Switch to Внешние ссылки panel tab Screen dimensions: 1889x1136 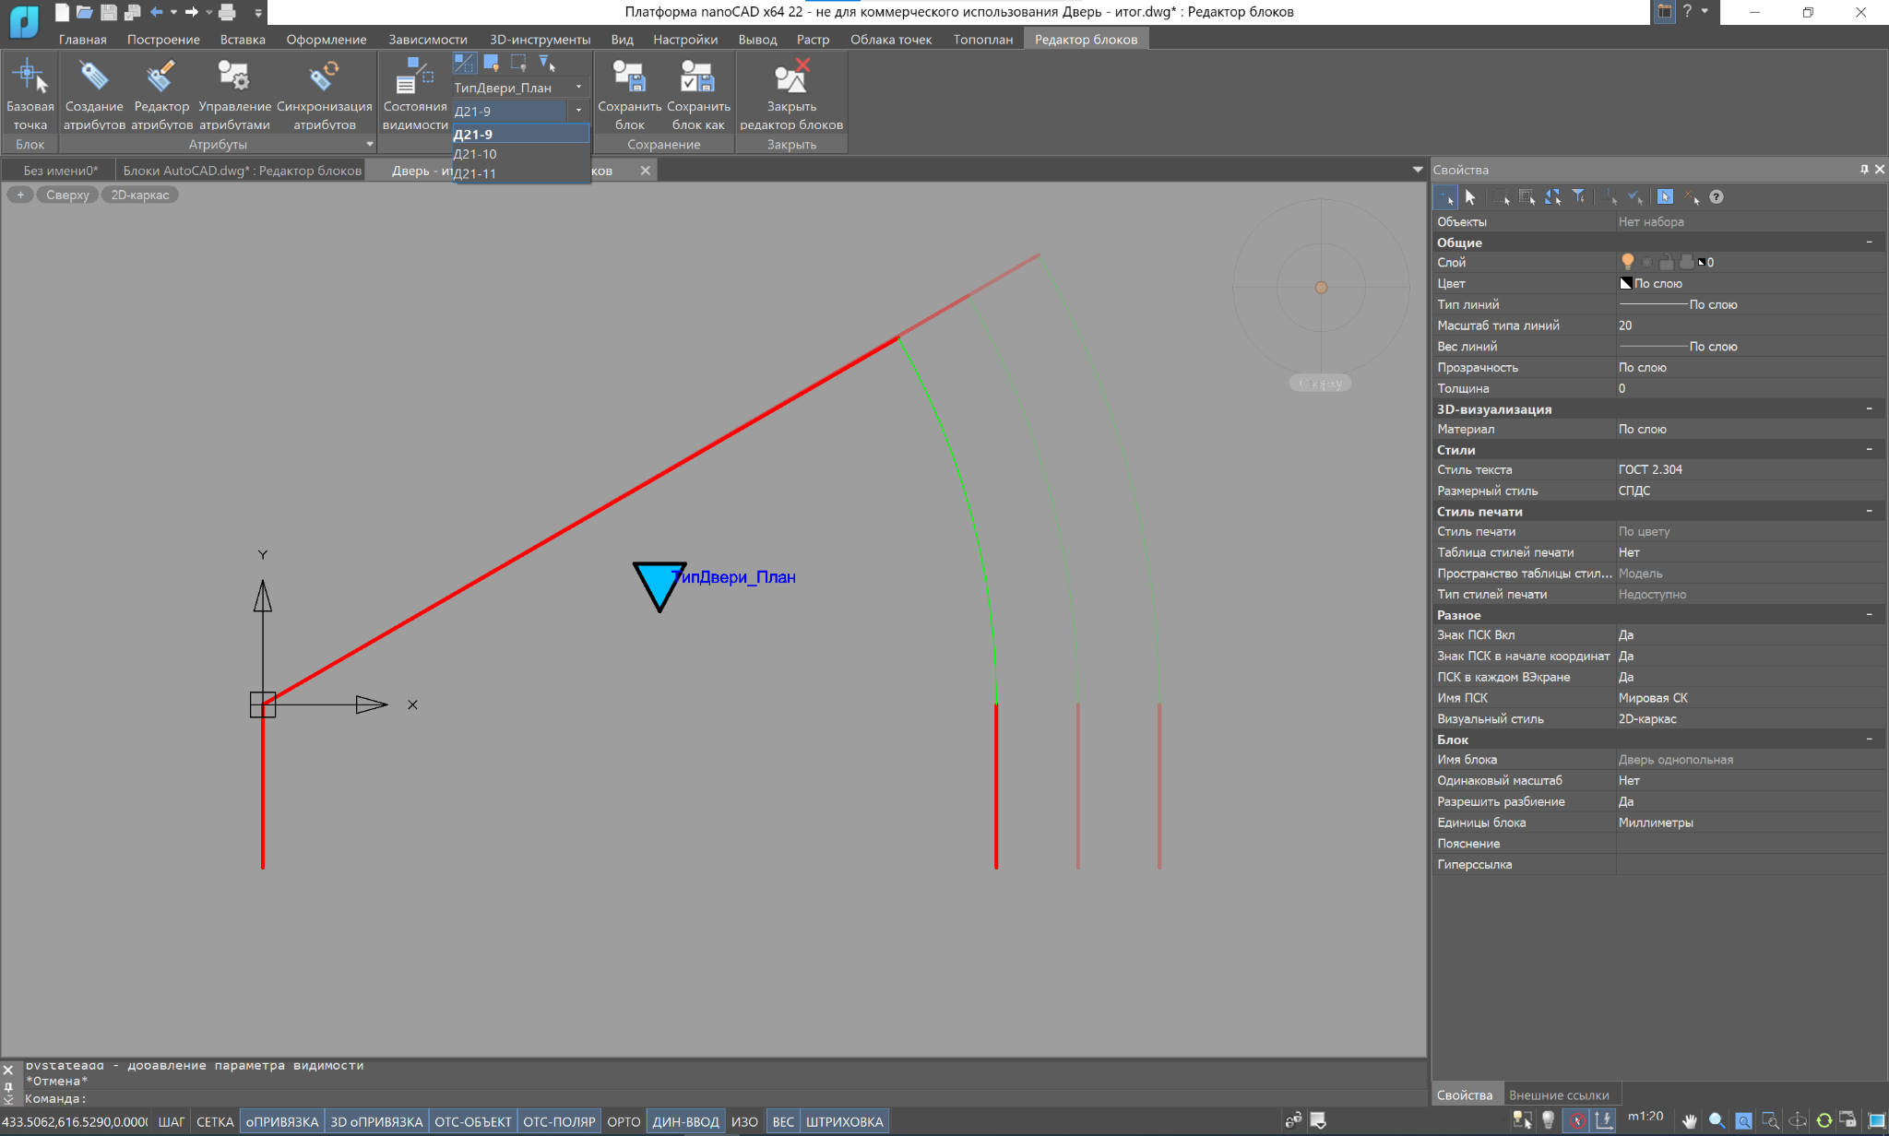coord(1558,1095)
